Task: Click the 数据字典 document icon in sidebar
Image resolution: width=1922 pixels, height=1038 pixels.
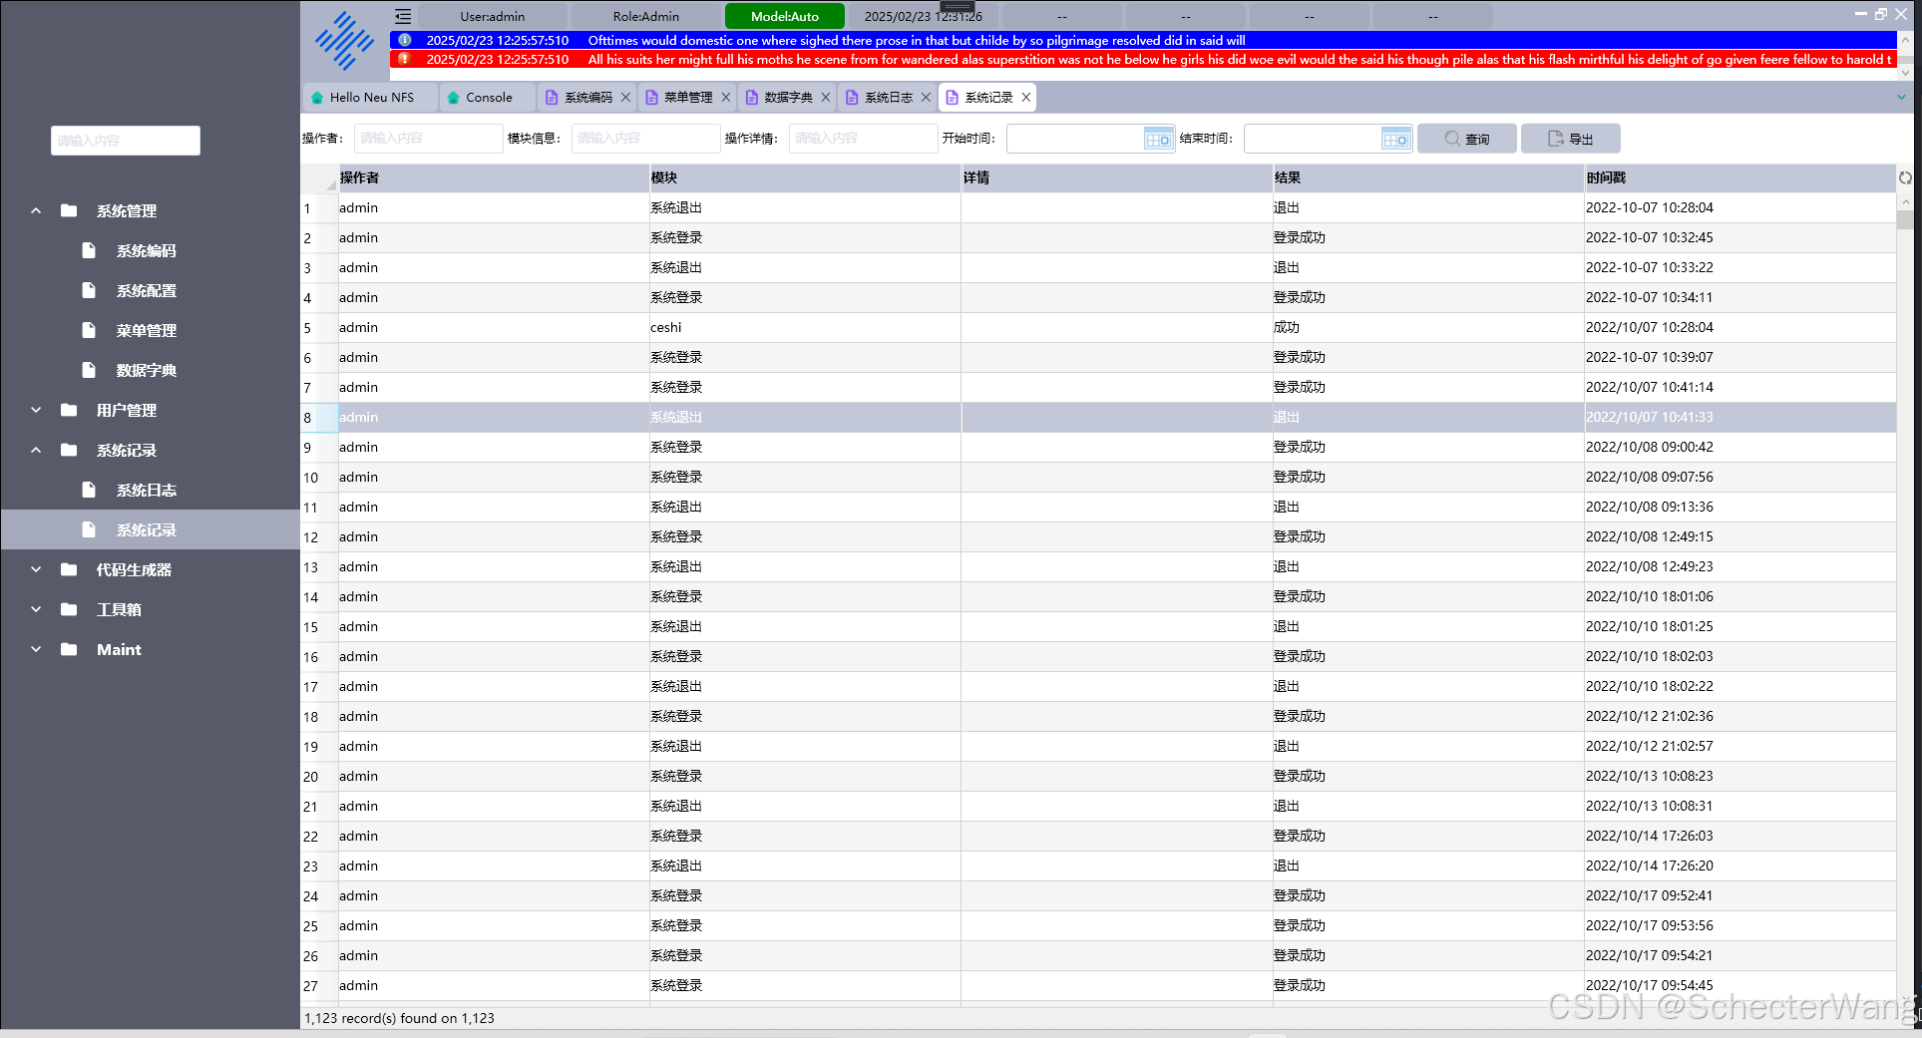Action: [89, 370]
